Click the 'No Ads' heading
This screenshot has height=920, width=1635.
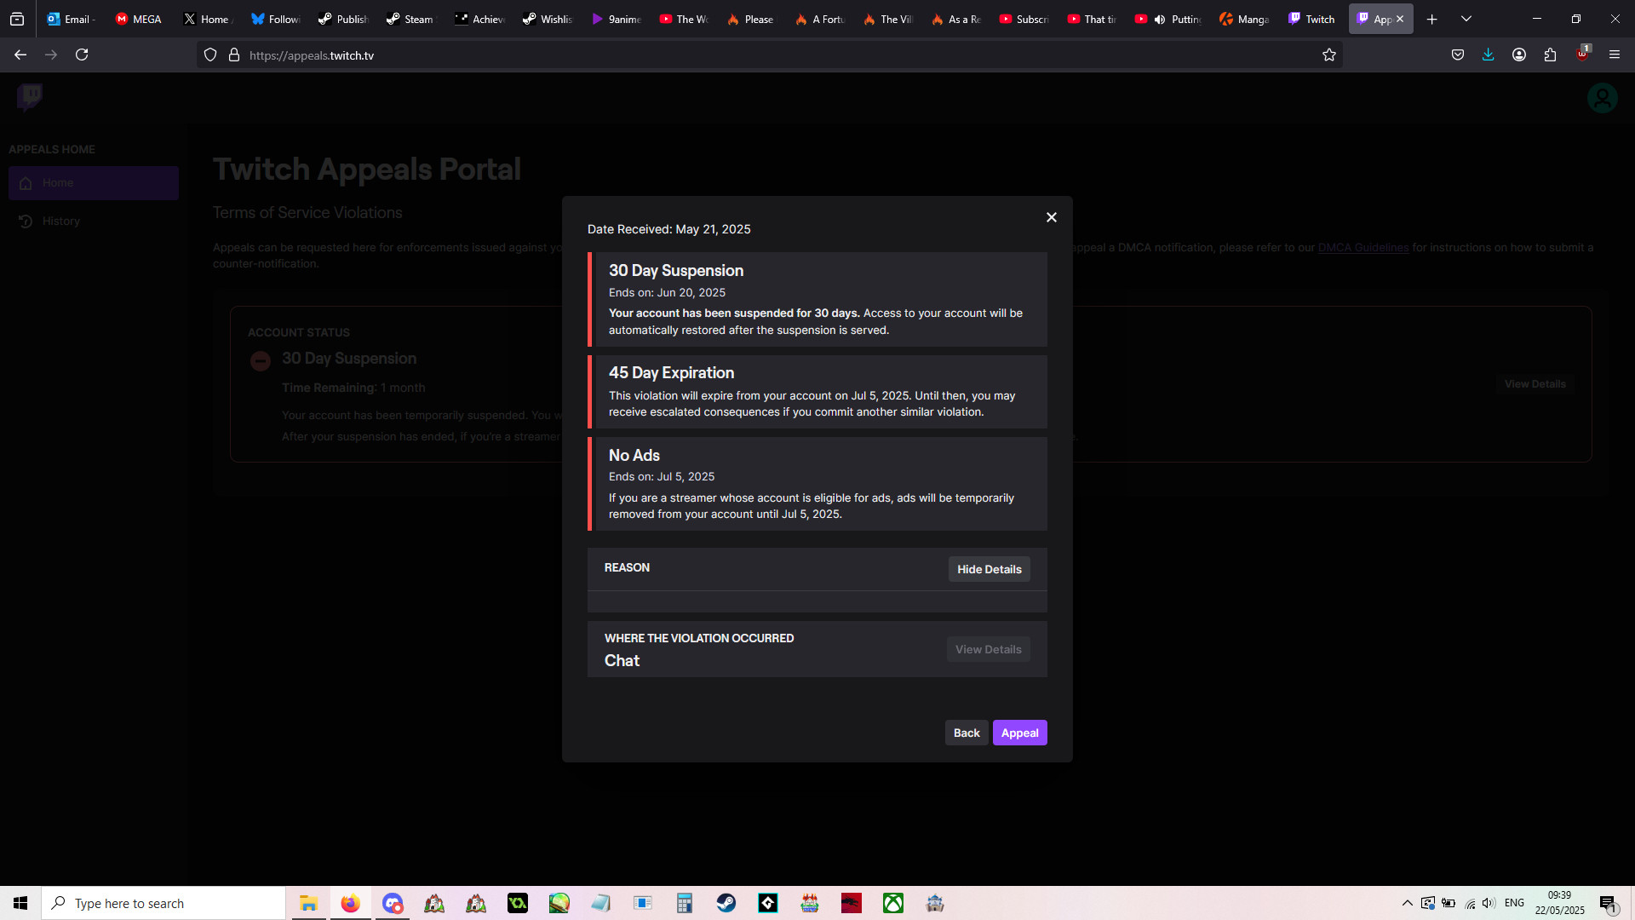coord(634,456)
